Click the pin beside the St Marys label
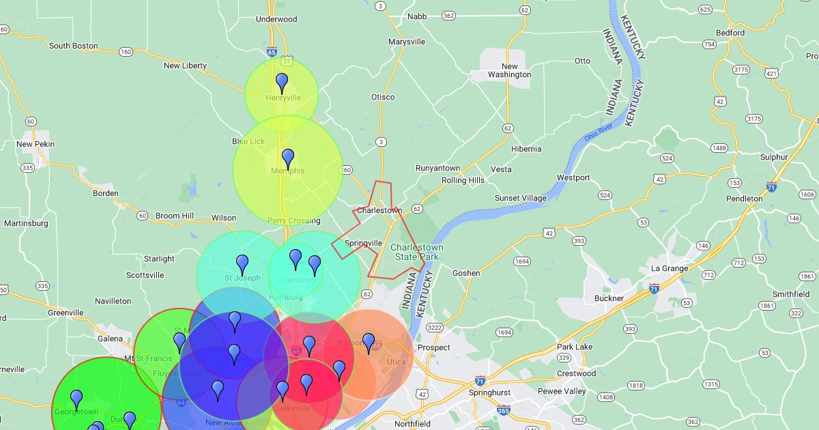Screen dimensions: 819x430 (179, 343)
